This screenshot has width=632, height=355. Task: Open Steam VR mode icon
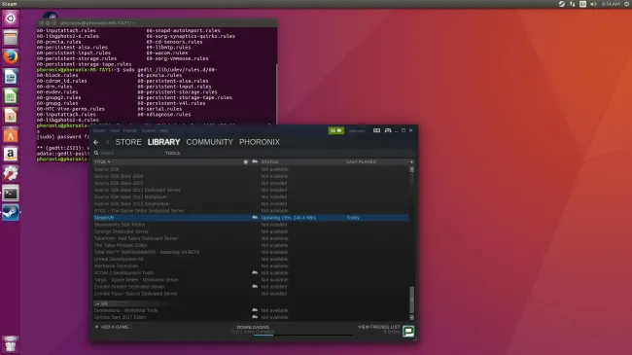click(376, 130)
